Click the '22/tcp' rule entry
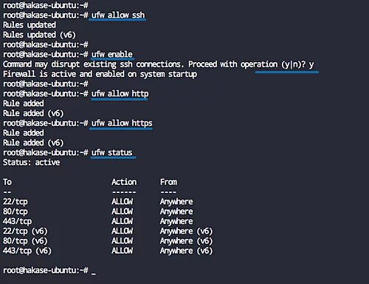Screen dimensions: 369x284 coord(15,202)
